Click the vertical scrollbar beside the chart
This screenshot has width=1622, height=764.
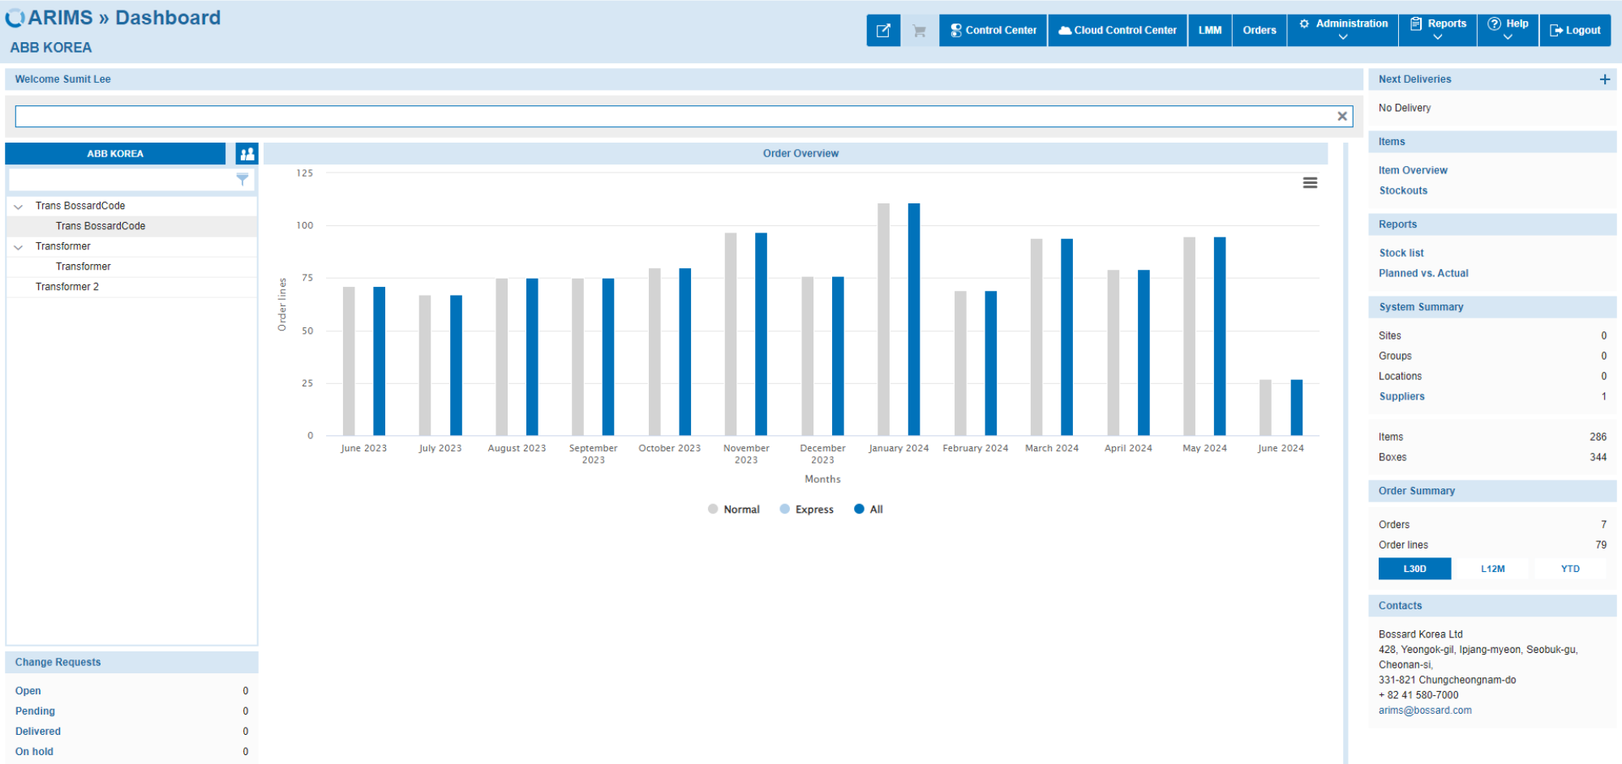pos(1345,454)
